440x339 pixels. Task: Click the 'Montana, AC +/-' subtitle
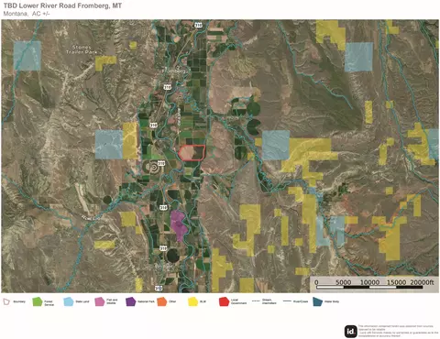point(27,14)
